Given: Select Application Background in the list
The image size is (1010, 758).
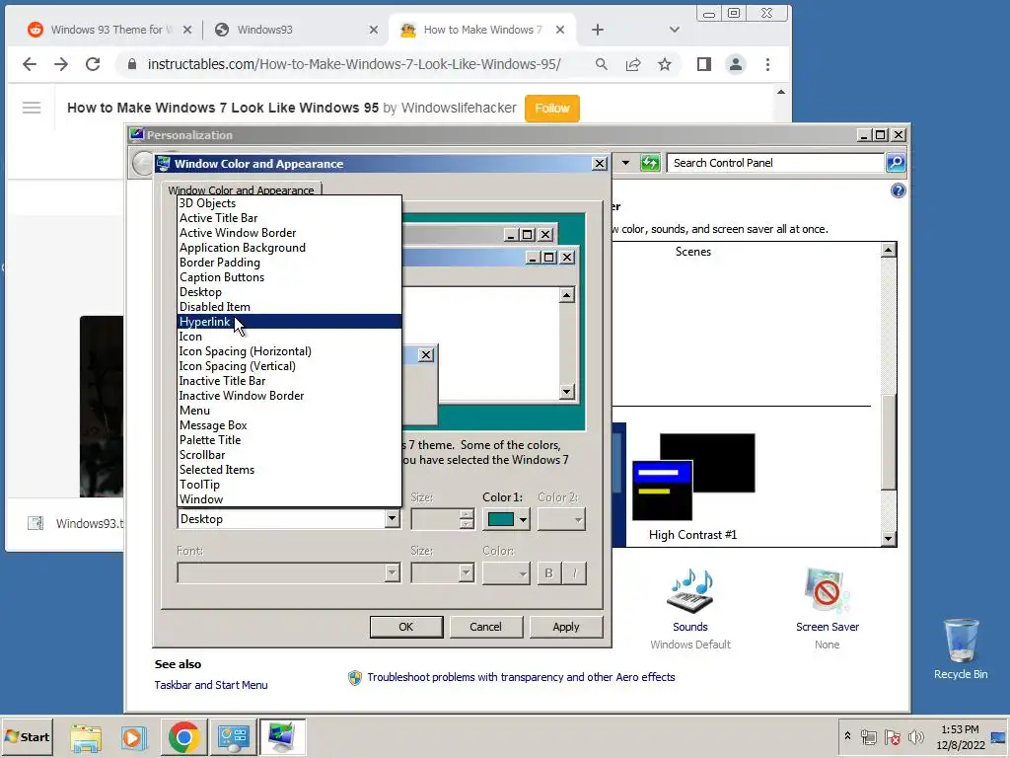Looking at the screenshot, I should coord(289,248).
